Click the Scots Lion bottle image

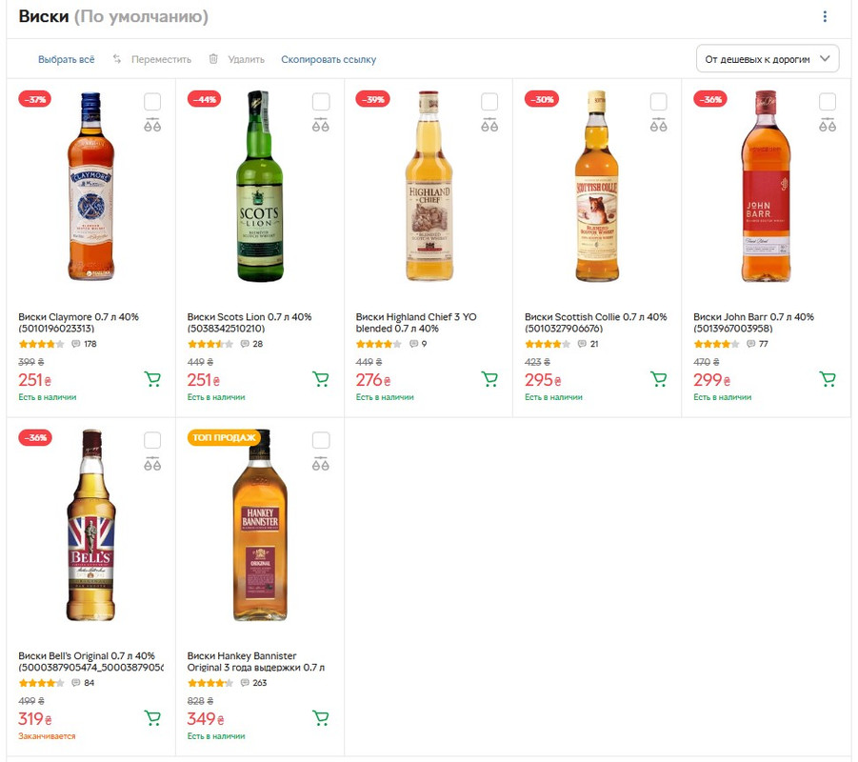point(260,186)
